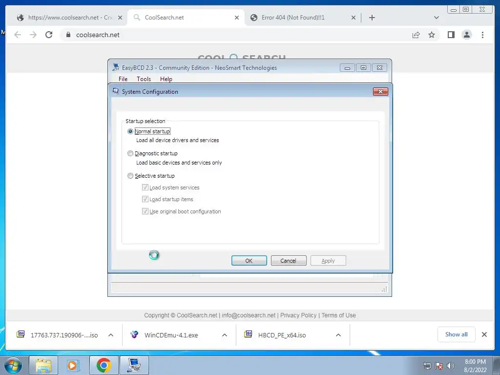Open Chrome three-dot menu

482,35
